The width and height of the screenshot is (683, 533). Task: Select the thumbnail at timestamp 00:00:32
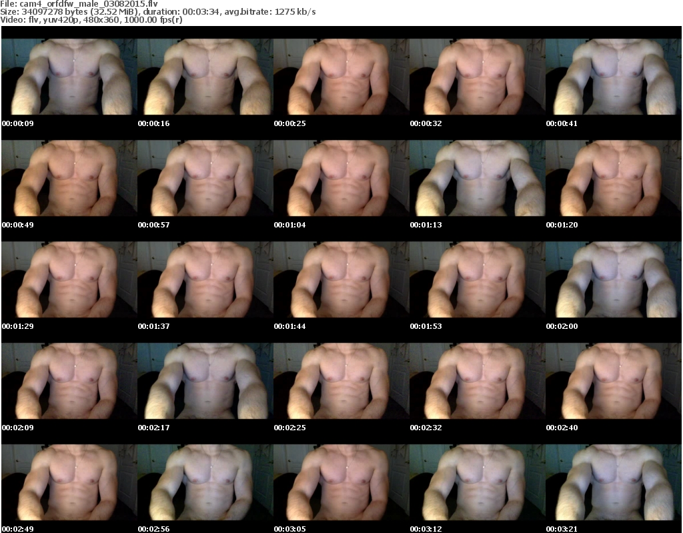pos(477,77)
